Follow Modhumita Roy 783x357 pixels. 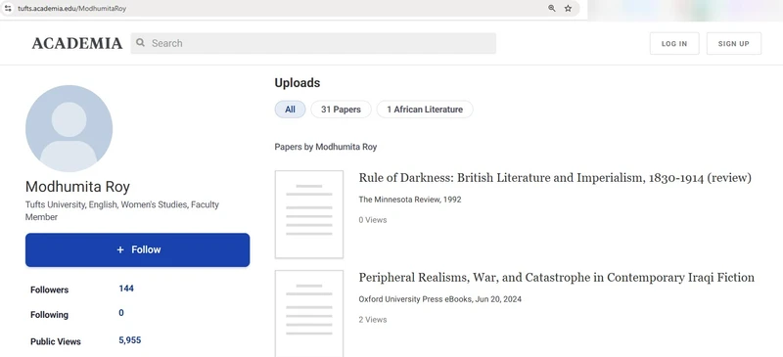(x=137, y=249)
